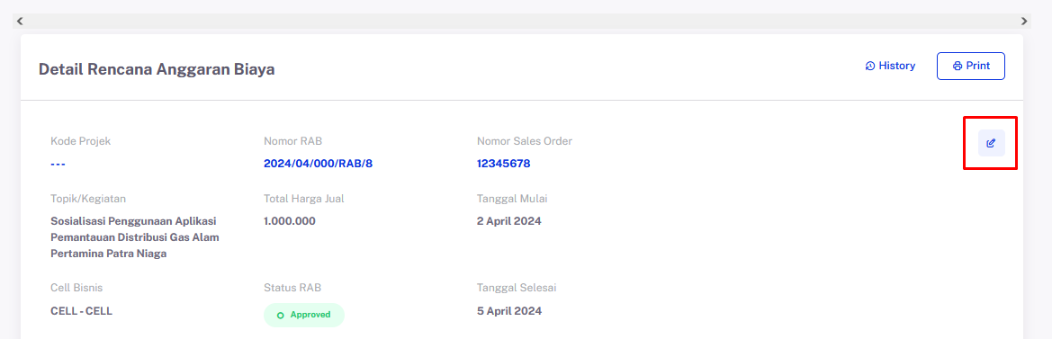This screenshot has width=1052, height=339.
Task: Open the History link
Action: [890, 66]
